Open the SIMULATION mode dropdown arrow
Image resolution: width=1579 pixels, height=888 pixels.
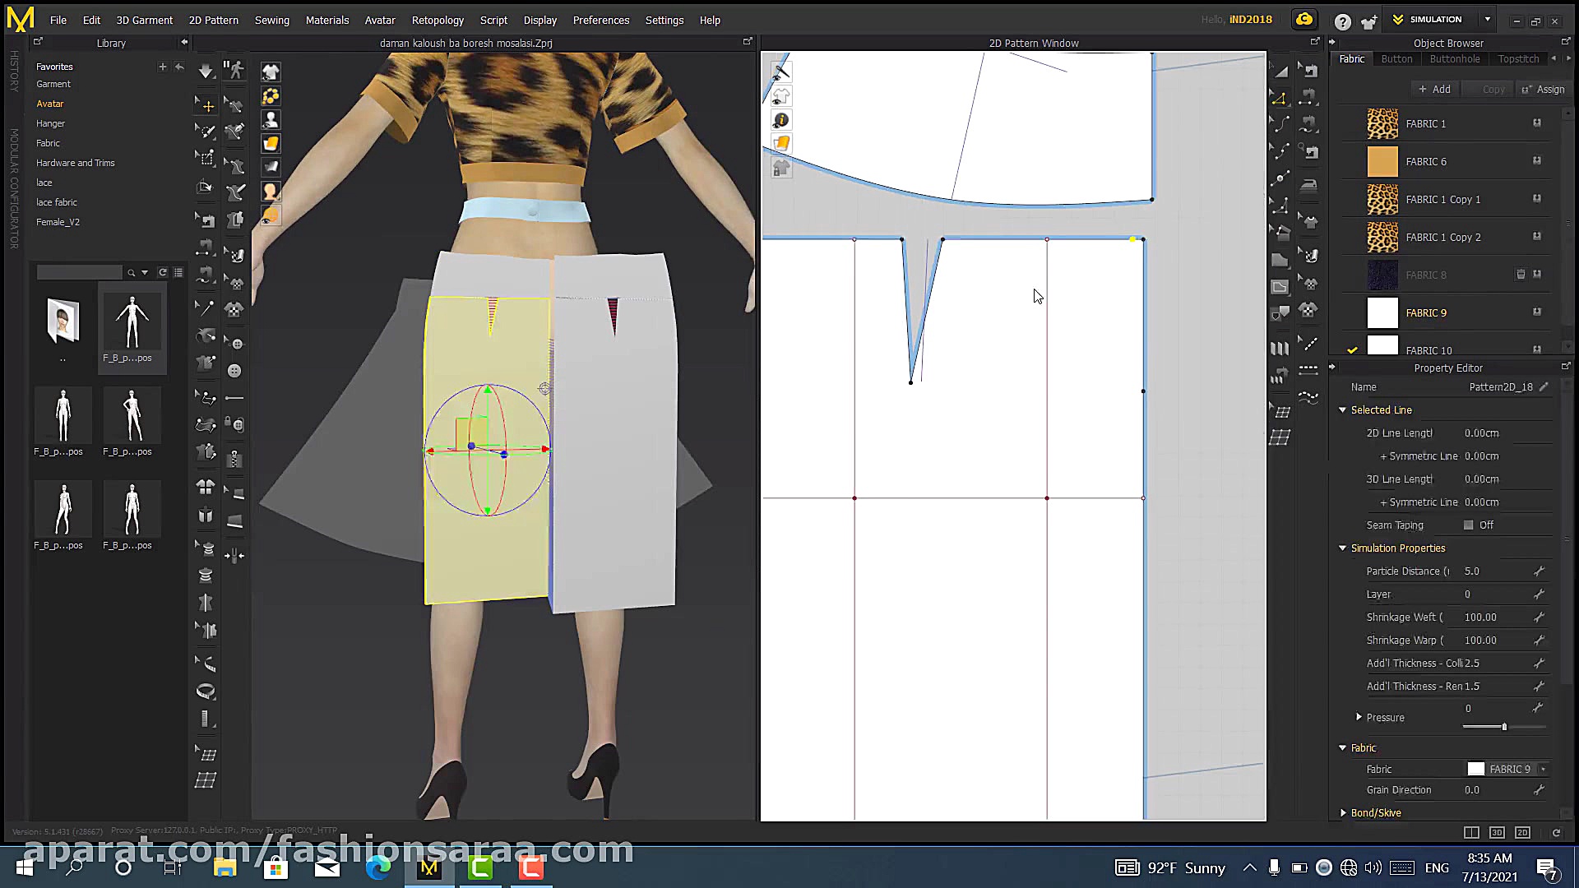coord(1488,20)
